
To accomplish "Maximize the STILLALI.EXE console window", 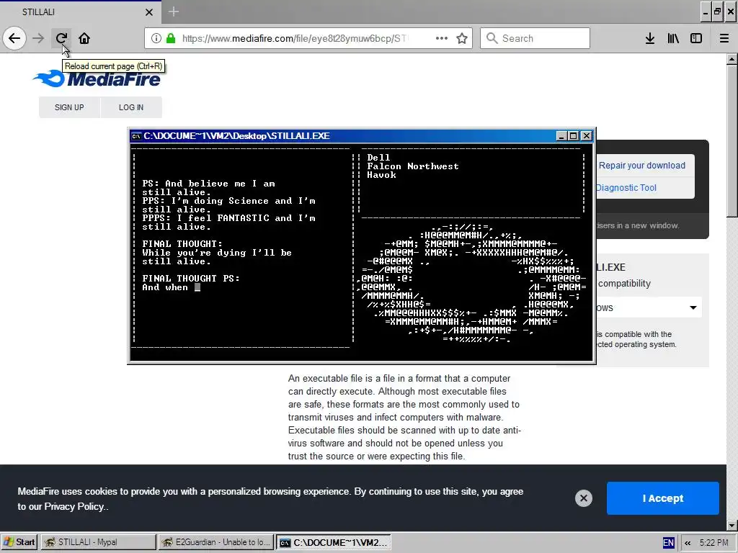I will pyautogui.click(x=573, y=136).
